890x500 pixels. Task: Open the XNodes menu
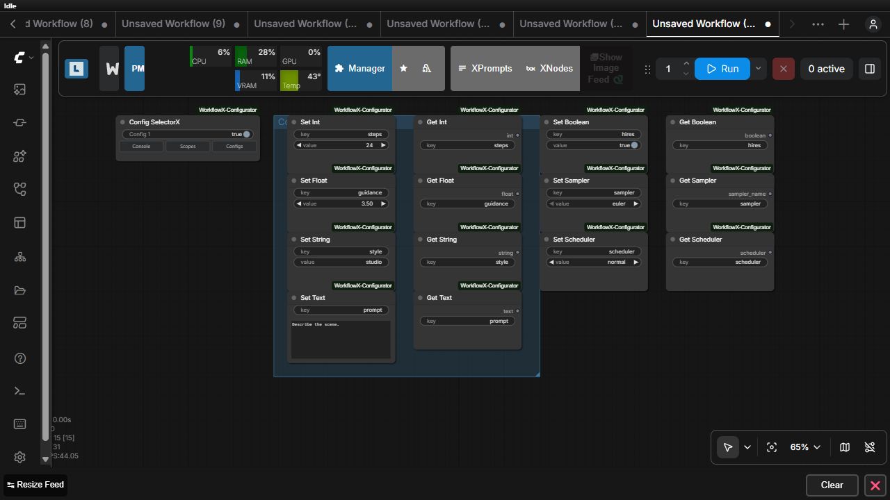pos(549,69)
